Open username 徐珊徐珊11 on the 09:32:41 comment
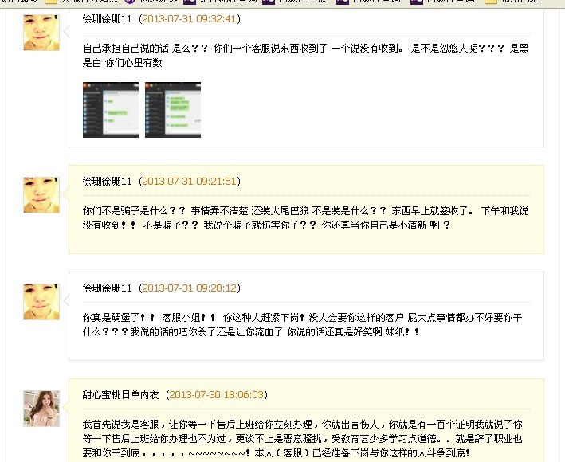 tap(107, 19)
